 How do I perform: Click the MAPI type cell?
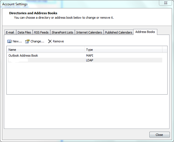[x=90, y=56]
